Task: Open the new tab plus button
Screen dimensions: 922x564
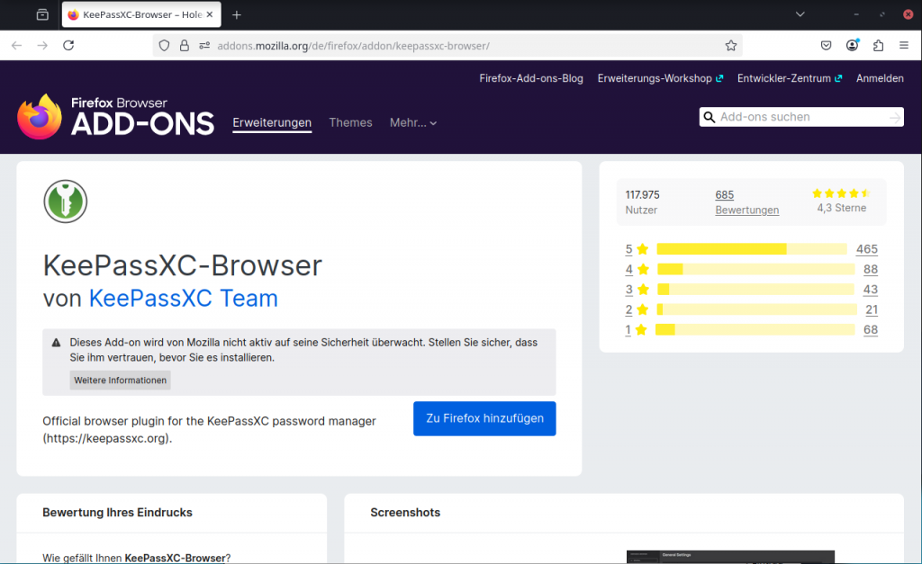Action: [x=237, y=14]
